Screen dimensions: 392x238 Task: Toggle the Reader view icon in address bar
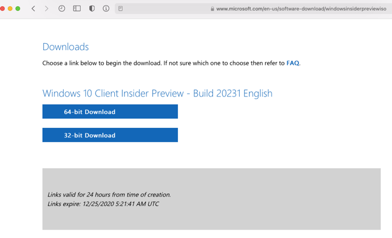coord(120,9)
